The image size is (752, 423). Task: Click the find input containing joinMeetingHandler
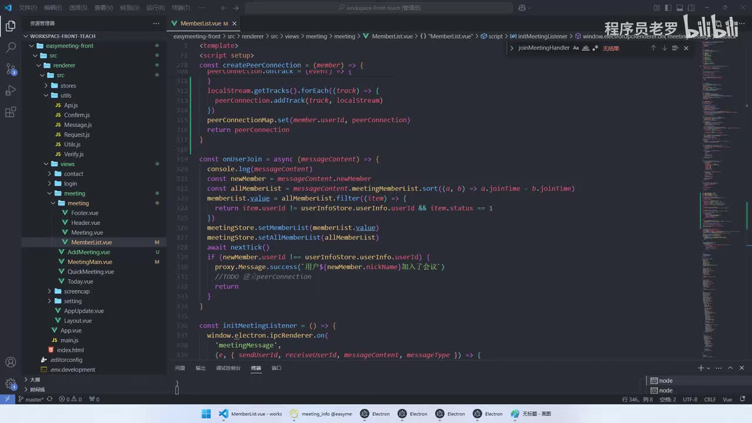543,48
